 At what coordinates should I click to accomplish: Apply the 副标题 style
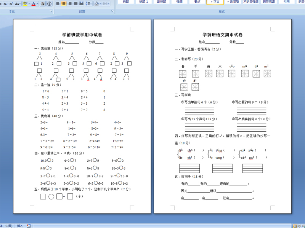[161, 2]
